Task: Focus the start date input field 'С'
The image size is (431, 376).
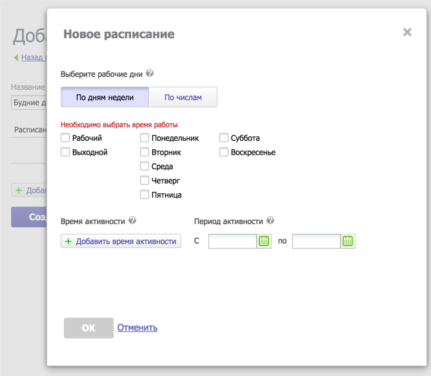Action: click(x=232, y=241)
